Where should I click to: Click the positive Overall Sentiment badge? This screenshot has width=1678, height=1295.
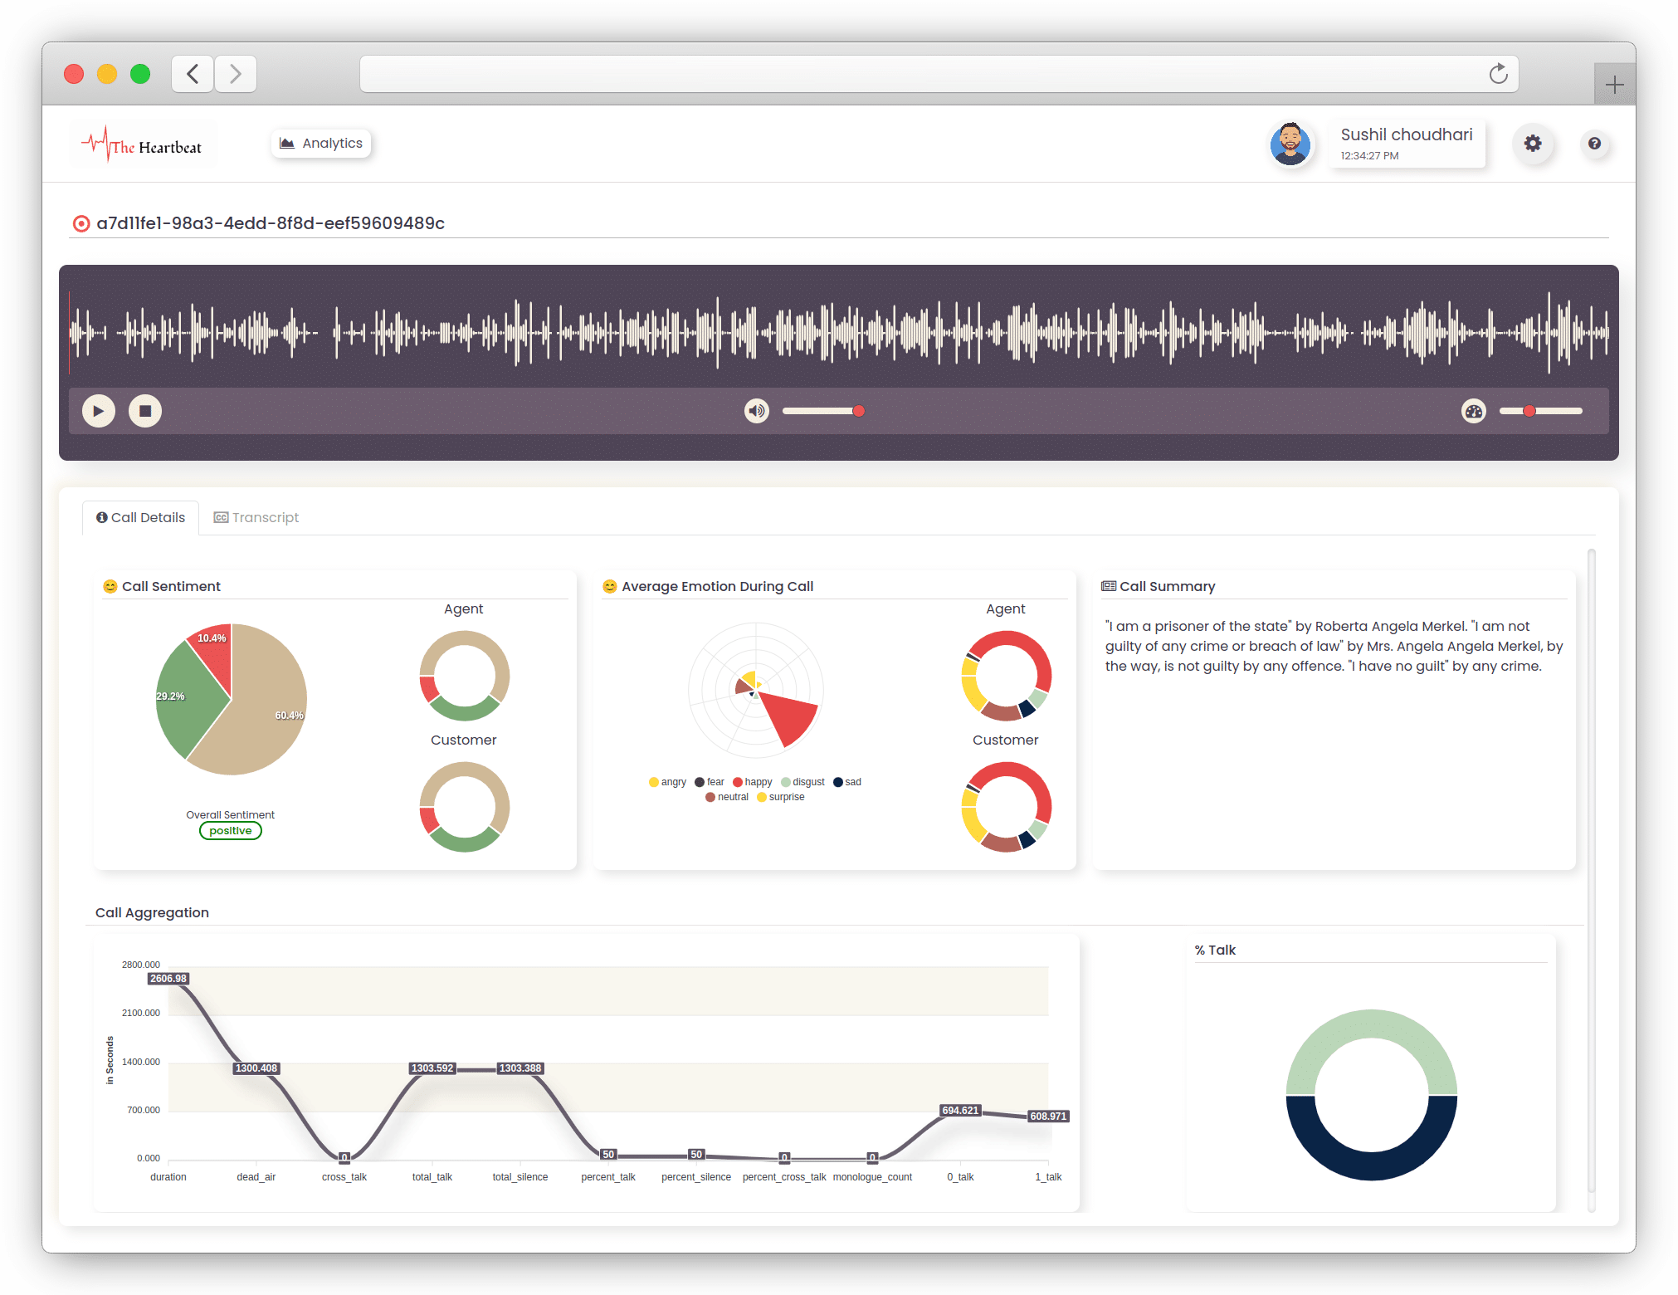(x=230, y=830)
